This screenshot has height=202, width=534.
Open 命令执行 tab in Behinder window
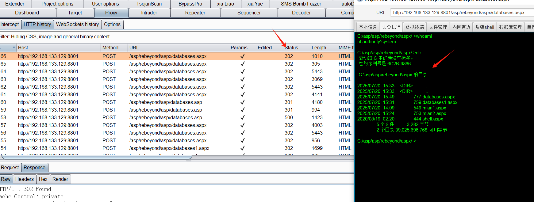point(391,27)
